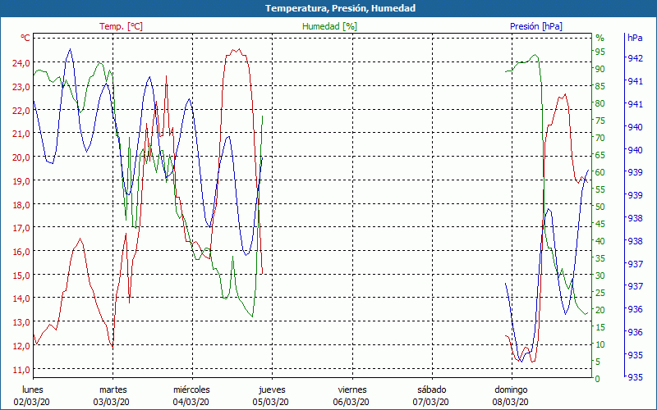Select the martes day label
657x410 pixels.
(113, 390)
